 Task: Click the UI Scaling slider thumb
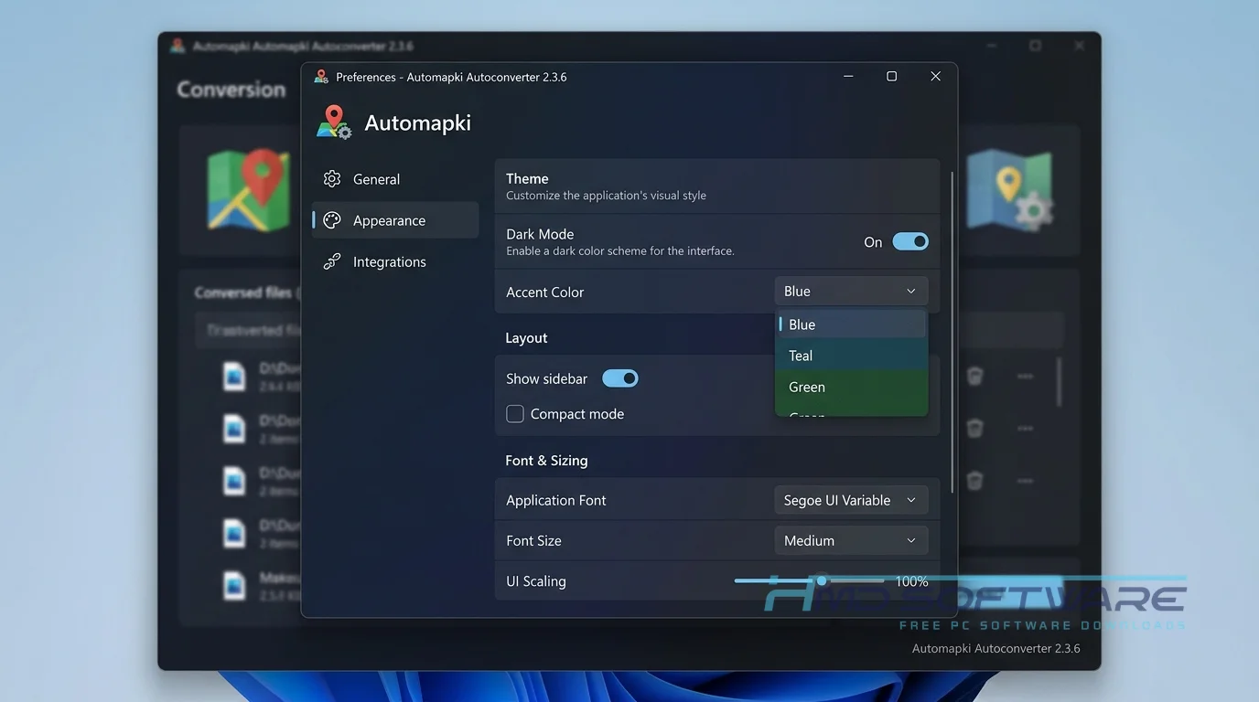(822, 580)
